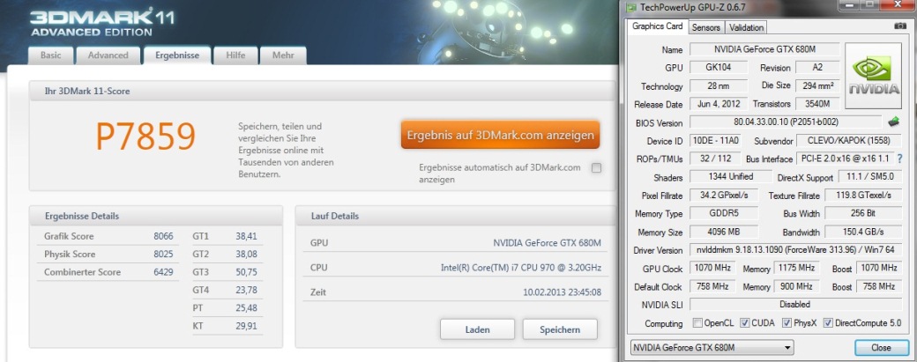The width and height of the screenshot is (917, 362).
Task: Select the Graphics Card tab in GPU-Z
Action: coord(658,26)
